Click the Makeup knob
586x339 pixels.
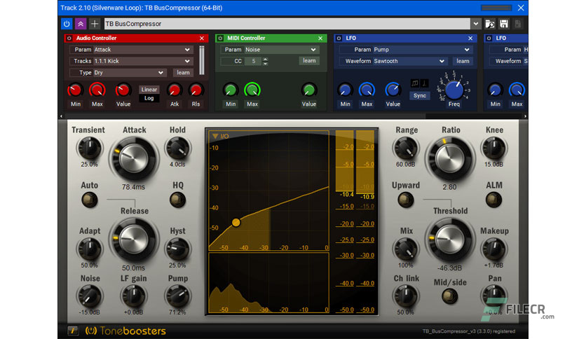pyautogui.click(x=493, y=249)
